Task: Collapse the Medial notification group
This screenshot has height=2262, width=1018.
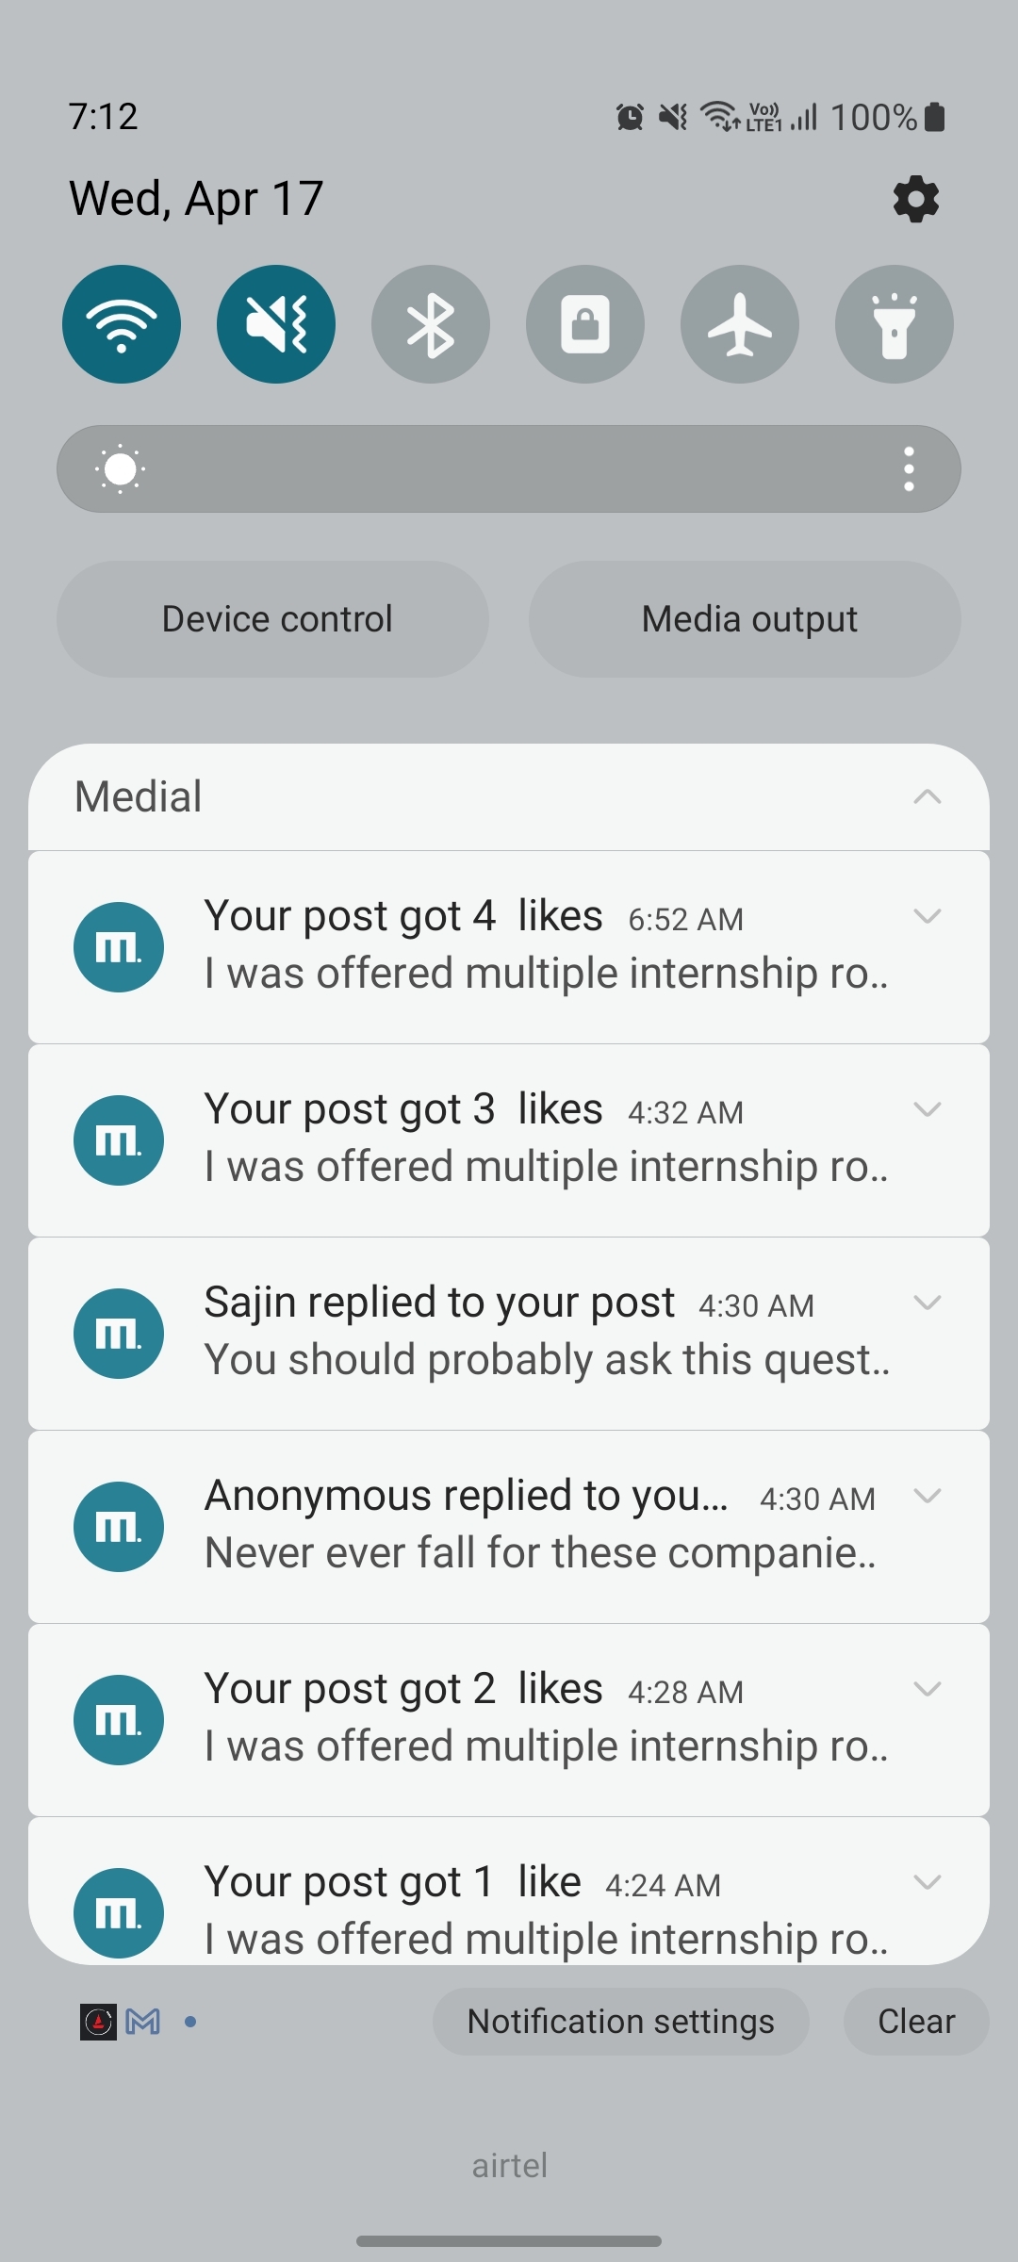Action: (928, 797)
